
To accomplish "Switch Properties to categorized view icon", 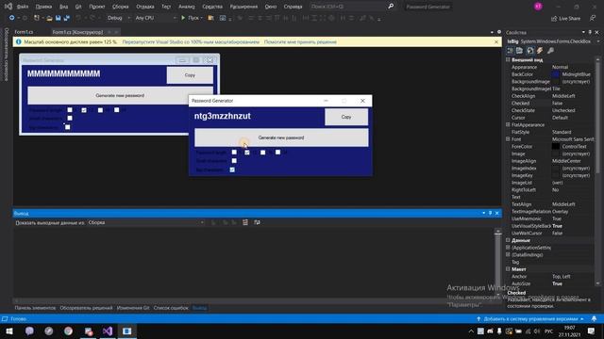I will click(510, 50).
